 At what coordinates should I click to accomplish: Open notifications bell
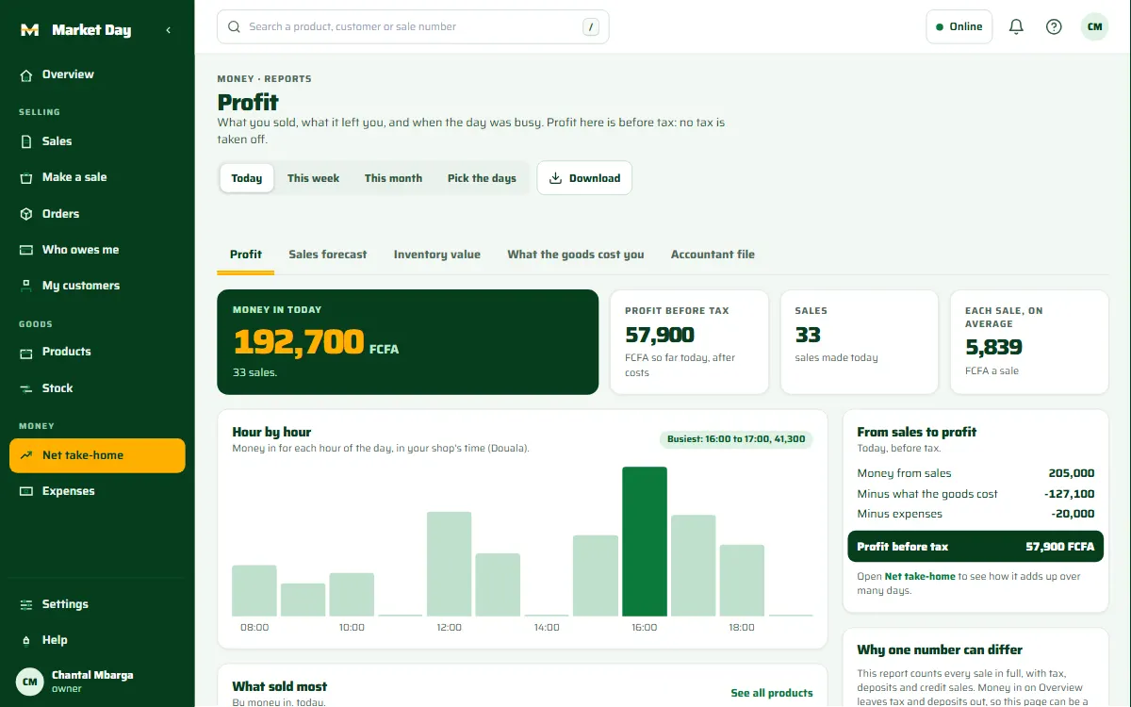pos(1016,27)
